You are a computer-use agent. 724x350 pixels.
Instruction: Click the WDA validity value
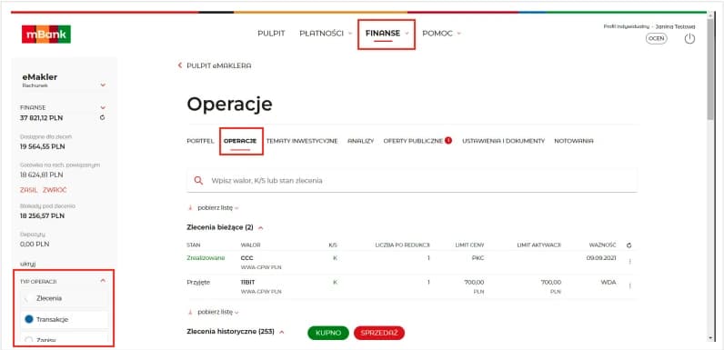608,282
